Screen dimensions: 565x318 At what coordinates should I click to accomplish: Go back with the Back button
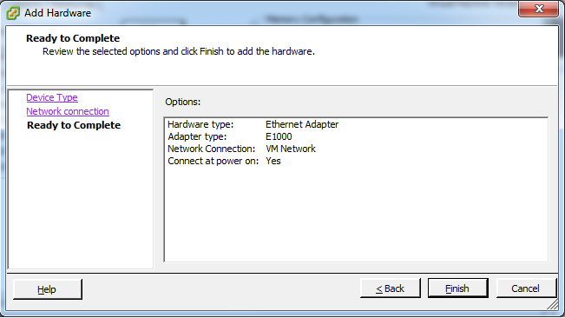pos(391,288)
